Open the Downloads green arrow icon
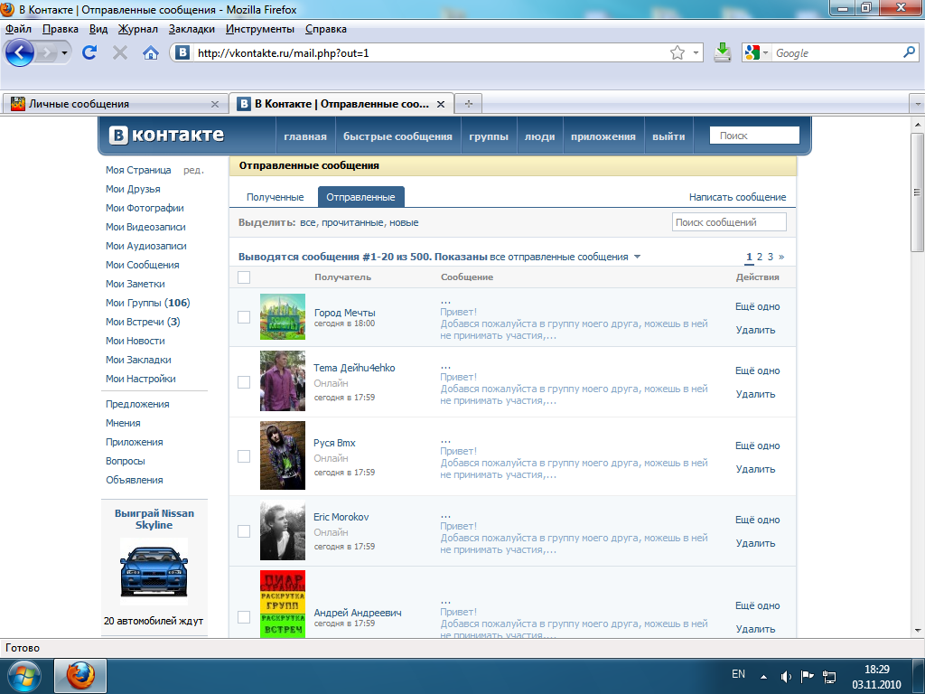The image size is (925, 694). 723,52
